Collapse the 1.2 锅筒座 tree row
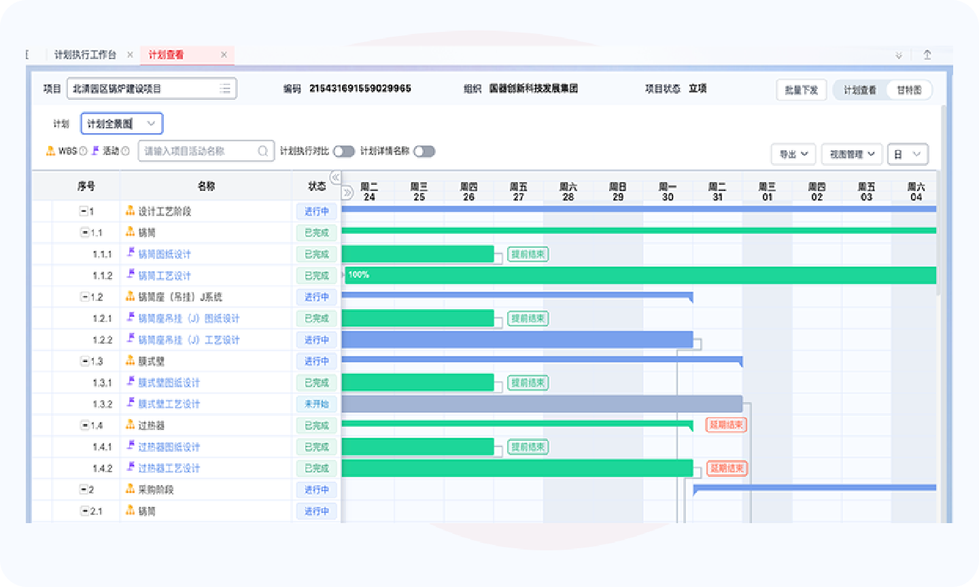Viewport: 979px width, 587px height. [85, 297]
